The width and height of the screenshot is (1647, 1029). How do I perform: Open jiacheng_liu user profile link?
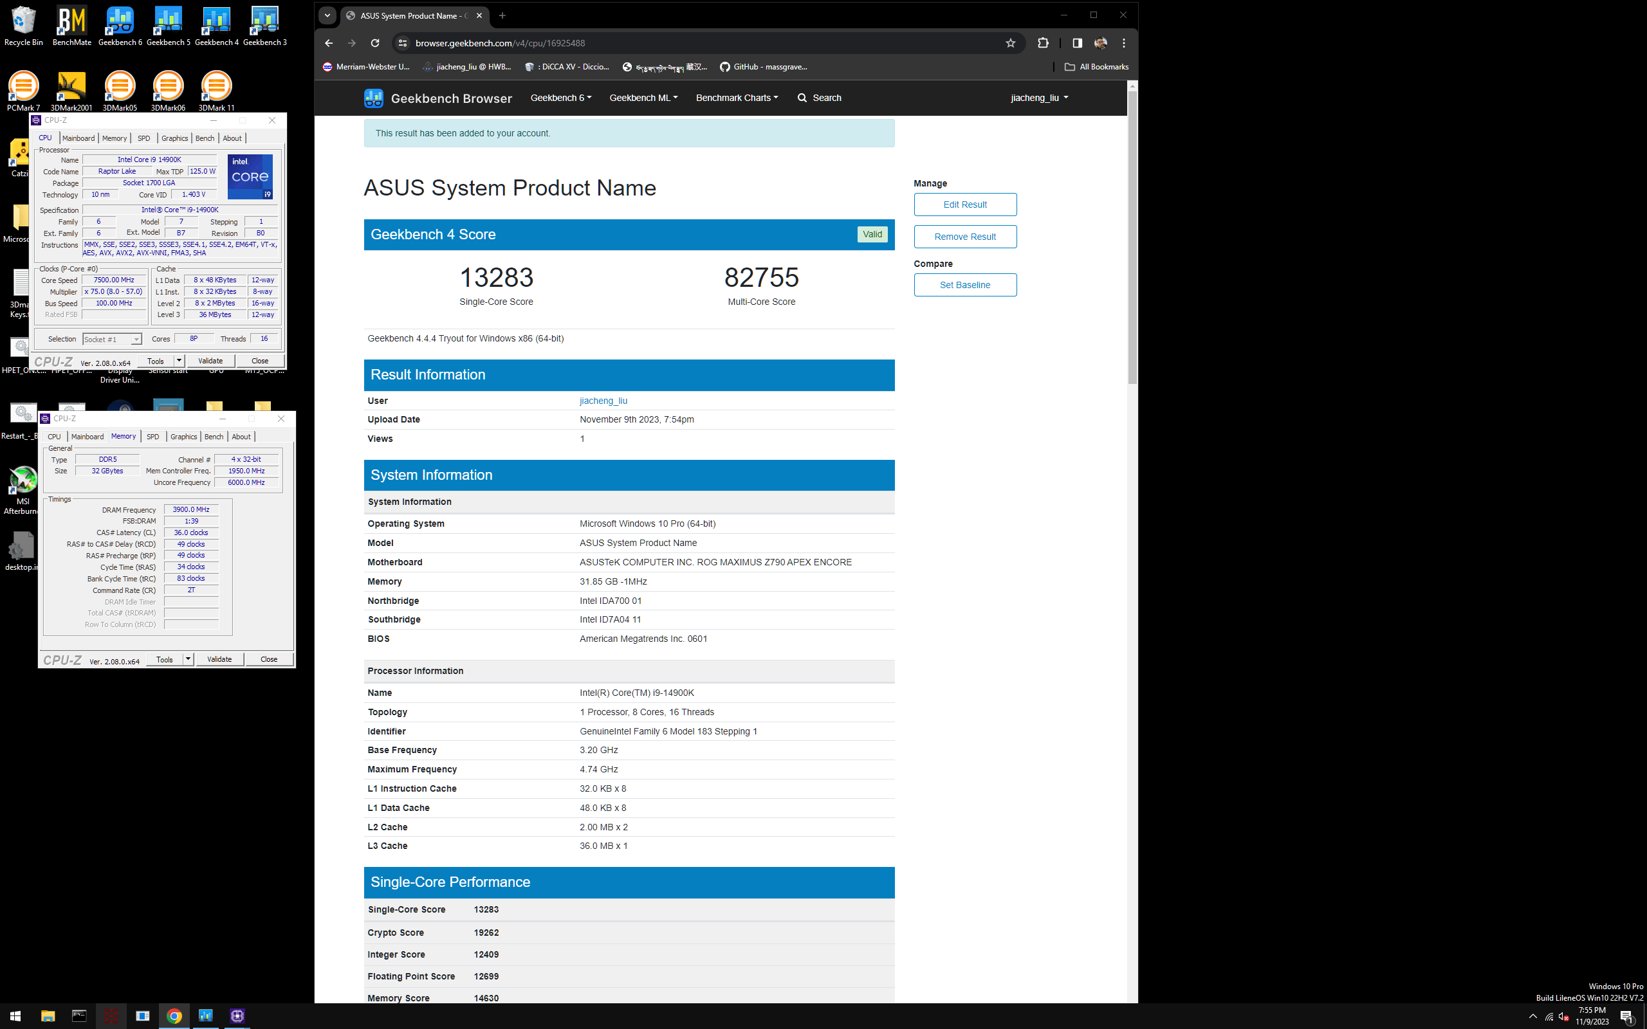coord(603,401)
